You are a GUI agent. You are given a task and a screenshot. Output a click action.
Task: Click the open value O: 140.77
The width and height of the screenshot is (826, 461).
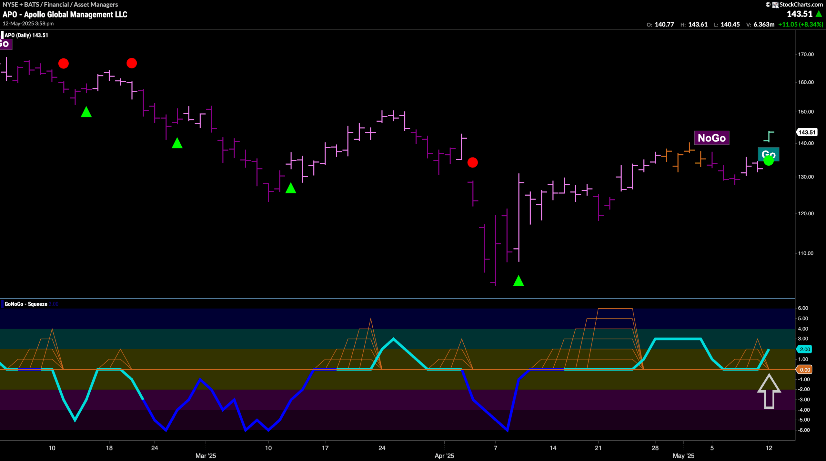coord(660,25)
